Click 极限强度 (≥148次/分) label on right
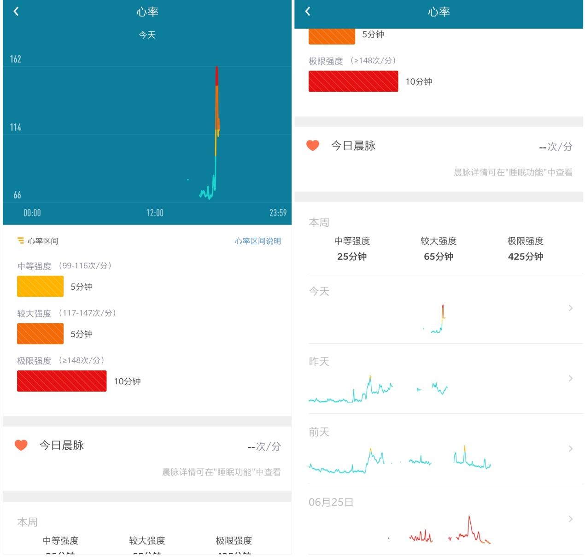585x557 pixels. pos(352,61)
